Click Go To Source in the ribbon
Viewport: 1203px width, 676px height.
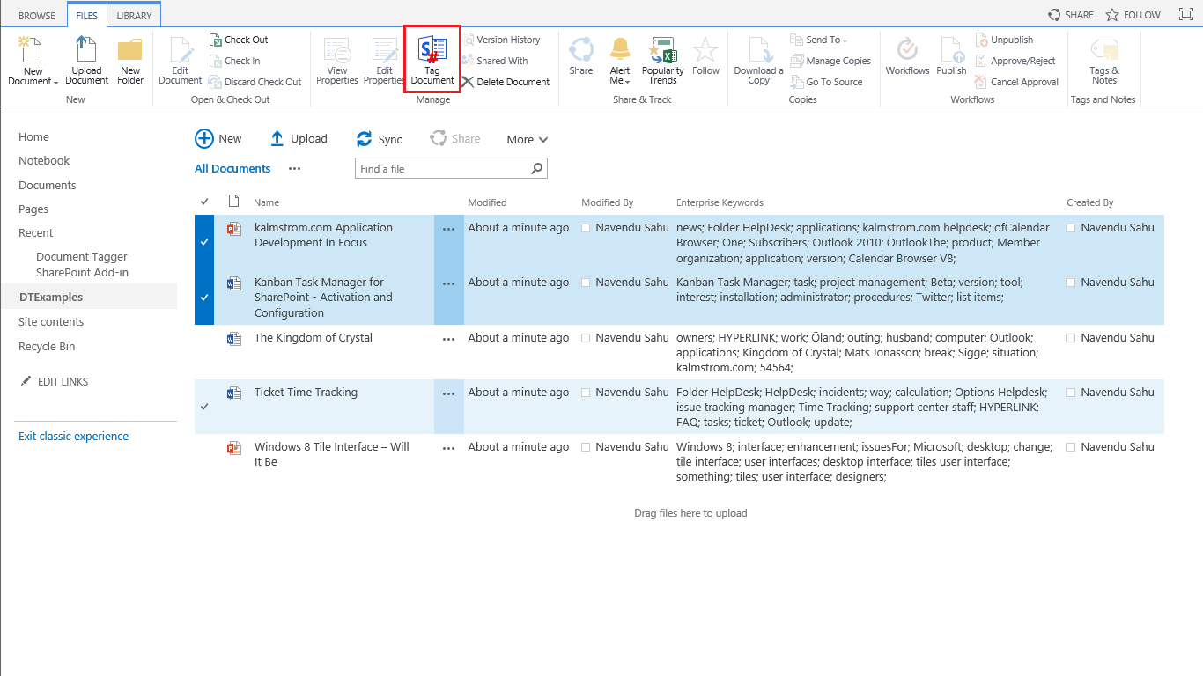click(x=826, y=82)
